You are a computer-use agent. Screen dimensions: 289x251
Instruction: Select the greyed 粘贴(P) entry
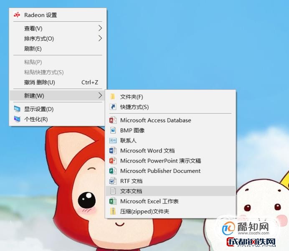tap(58, 62)
